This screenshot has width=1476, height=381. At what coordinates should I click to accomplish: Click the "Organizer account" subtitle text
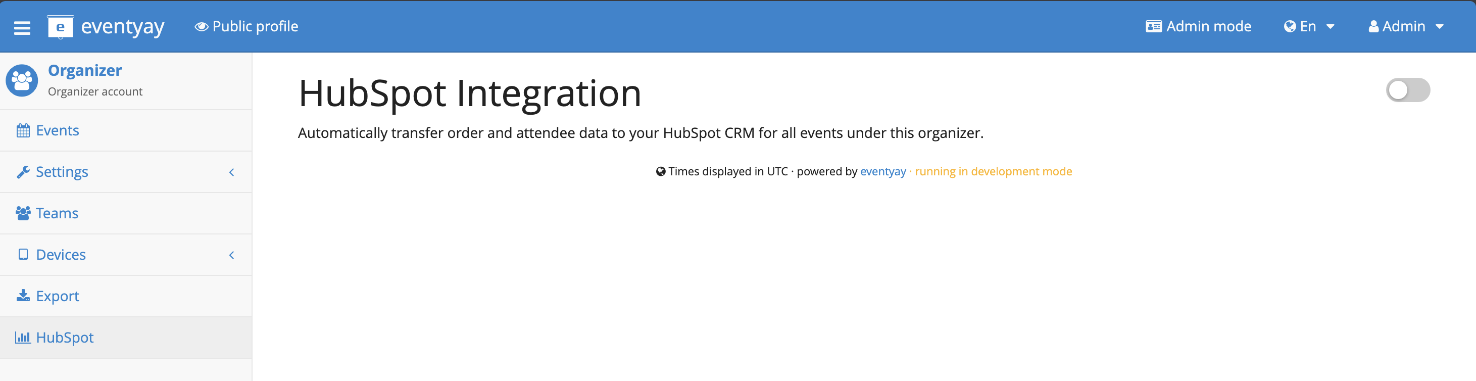tap(95, 91)
